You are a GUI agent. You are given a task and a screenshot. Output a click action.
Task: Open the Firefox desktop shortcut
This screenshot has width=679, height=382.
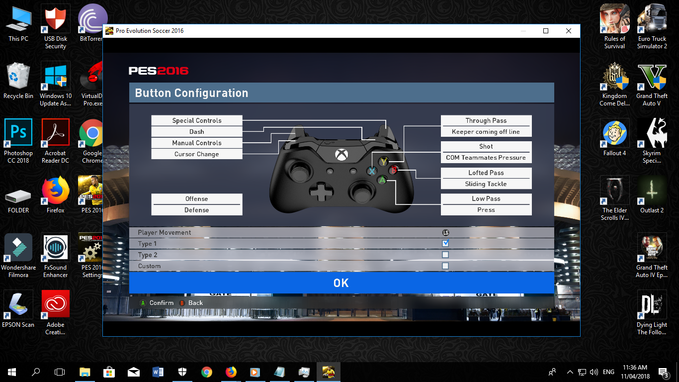click(56, 194)
